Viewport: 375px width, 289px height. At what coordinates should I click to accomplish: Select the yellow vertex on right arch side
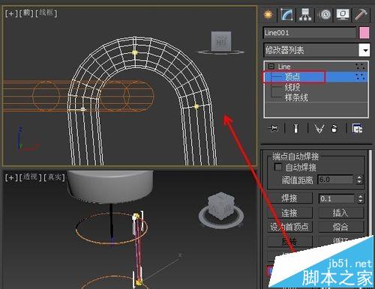196,106
